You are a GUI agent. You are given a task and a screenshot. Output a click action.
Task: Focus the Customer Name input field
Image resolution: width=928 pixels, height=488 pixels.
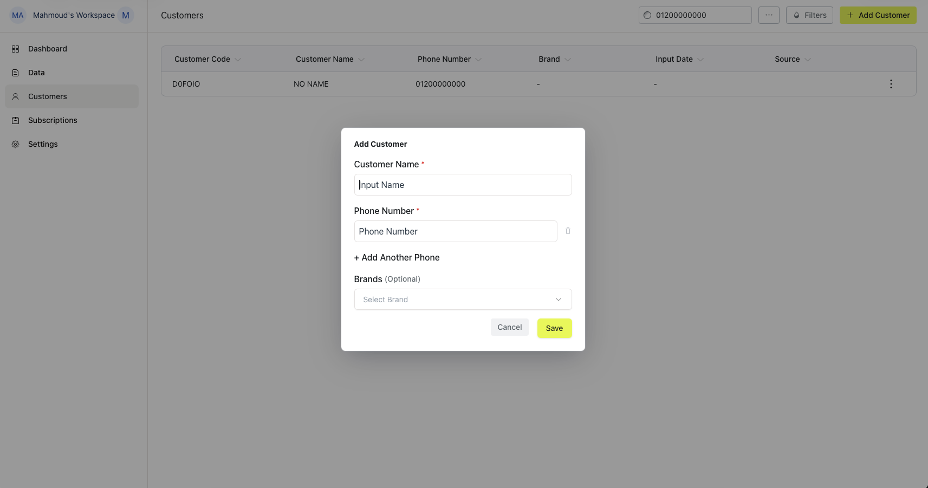pyautogui.click(x=463, y=185)
